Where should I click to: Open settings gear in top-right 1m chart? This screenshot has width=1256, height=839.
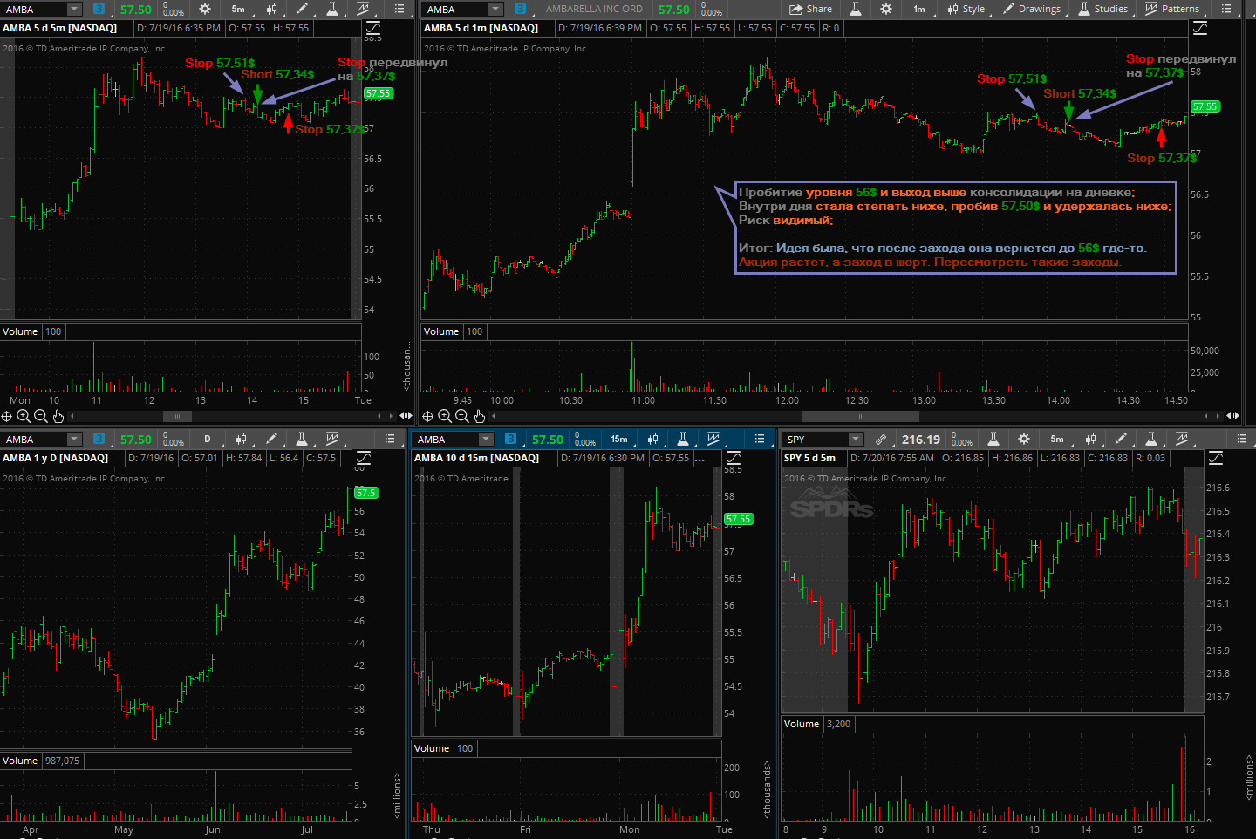[886, 9]
